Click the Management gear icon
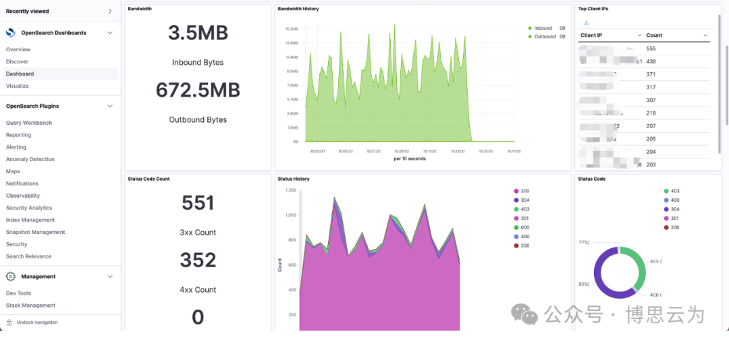The image size is (729, 344). (x=10, y=277)
